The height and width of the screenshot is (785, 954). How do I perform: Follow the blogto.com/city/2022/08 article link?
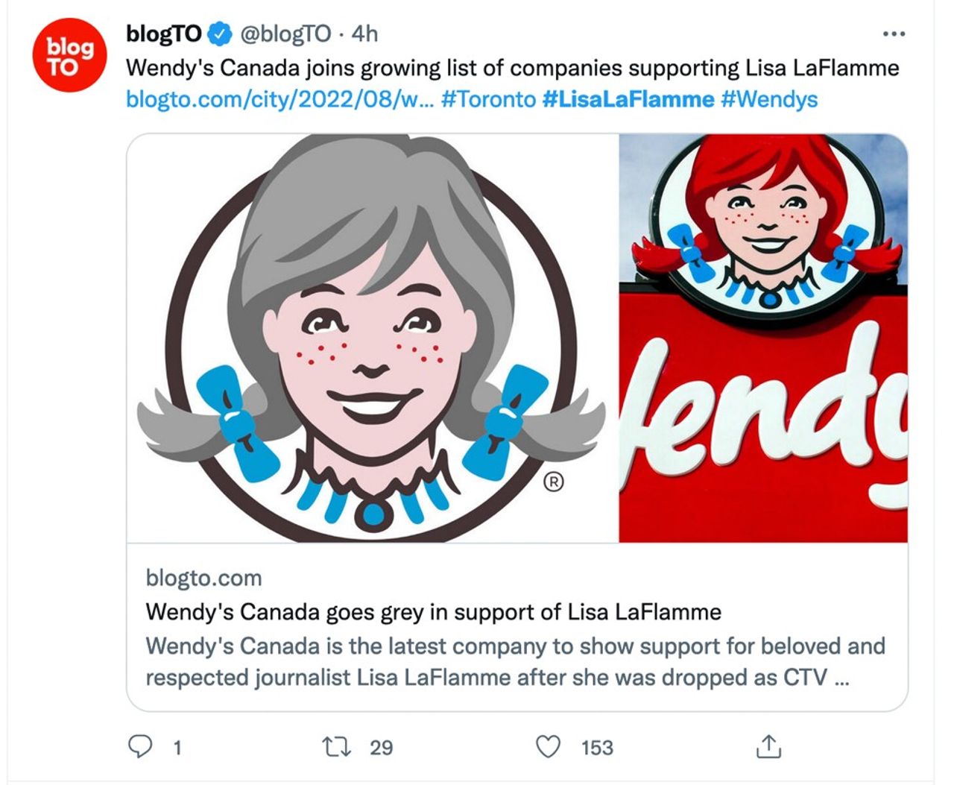tap(279, 99)
